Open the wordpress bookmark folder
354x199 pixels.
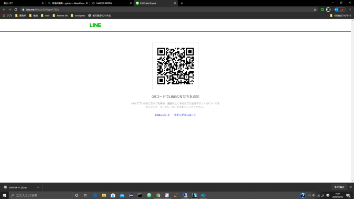[78, 15]
